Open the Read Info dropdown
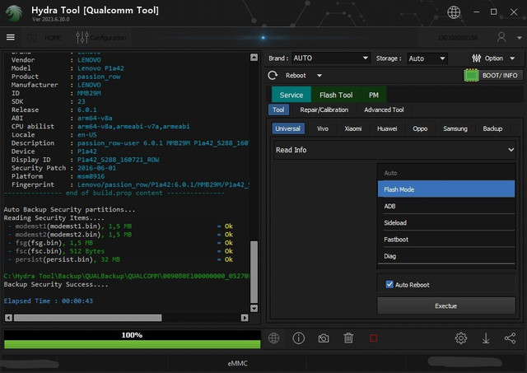The height and width of the screenshot is (373, 527). pos(394,150)
